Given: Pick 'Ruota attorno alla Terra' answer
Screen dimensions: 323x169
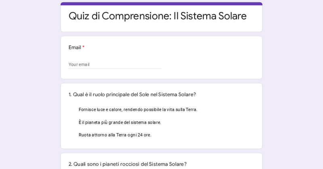Looking at the screenshot, I should (115, 135).
